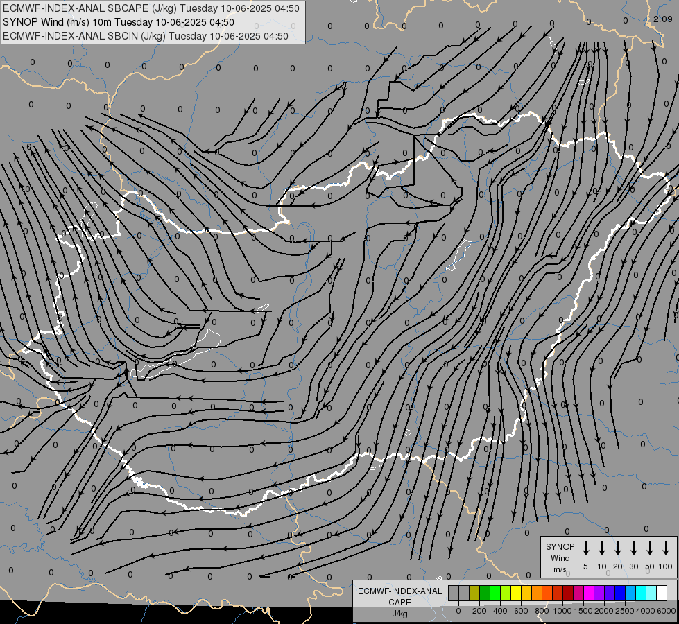This screenshot has height=624, width=679.
Task: Pick the olive swatch in CAPE legend
Action: [x=474, y=593]
